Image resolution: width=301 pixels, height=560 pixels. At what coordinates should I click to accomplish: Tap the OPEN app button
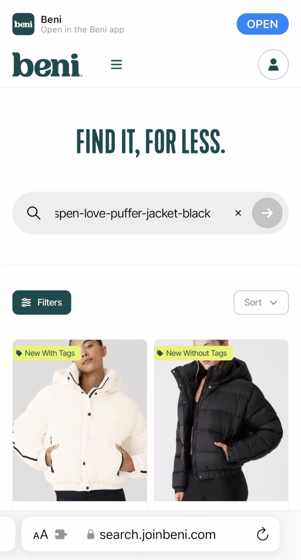pos(262,24)
